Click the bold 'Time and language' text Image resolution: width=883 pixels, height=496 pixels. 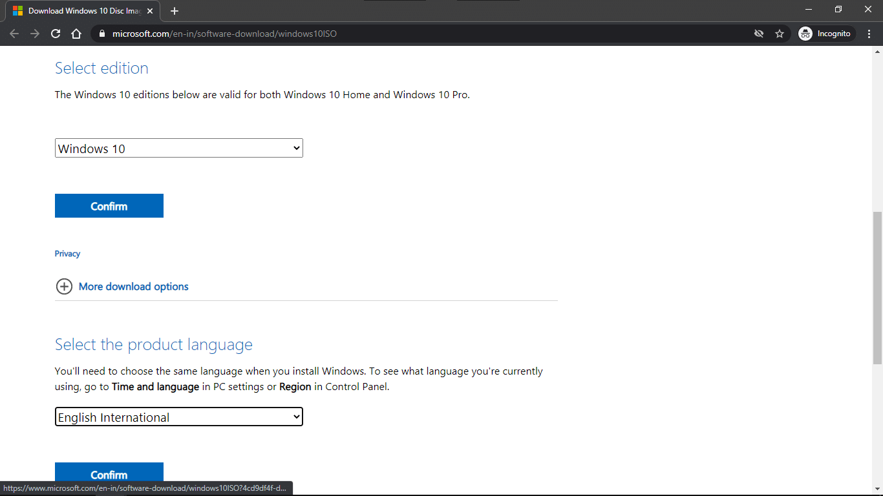click(x=155, y=387)
